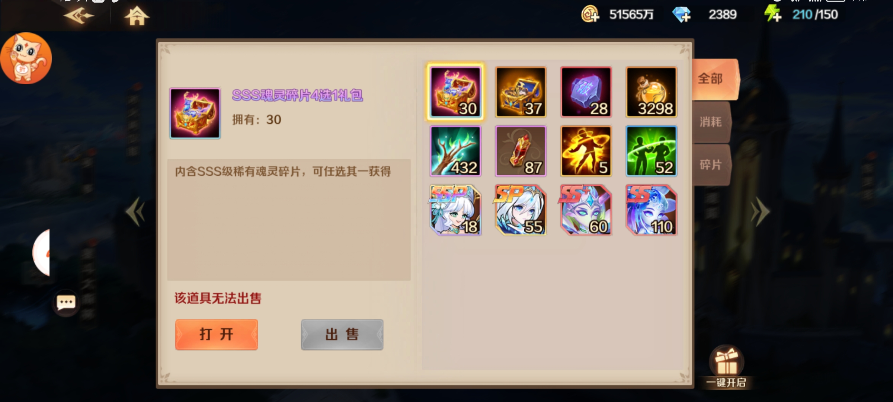Select the SP character fragment with 55
This screenshot has width=893, height=402.
coord(521,210)
